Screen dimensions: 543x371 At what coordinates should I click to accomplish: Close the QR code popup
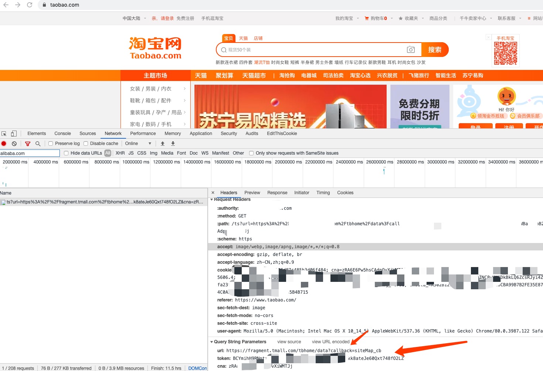pyautogui.click(x=488, y=37)
